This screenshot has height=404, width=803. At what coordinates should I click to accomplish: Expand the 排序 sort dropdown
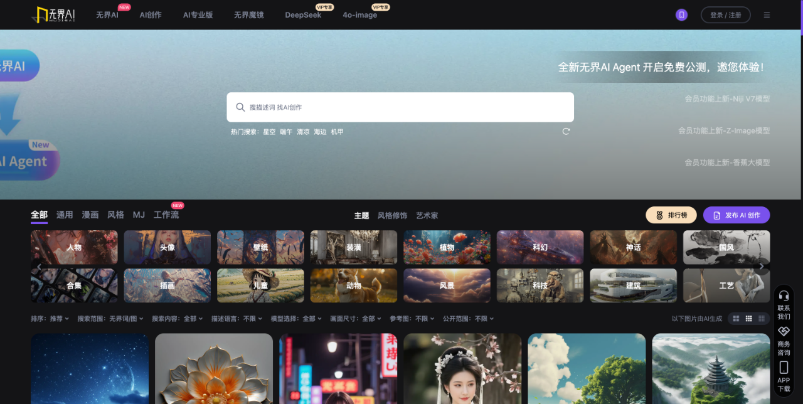click(50, 319)
